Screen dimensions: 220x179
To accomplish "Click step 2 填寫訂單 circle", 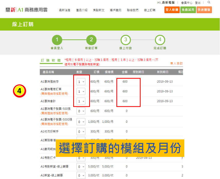I will coord(91,40).
